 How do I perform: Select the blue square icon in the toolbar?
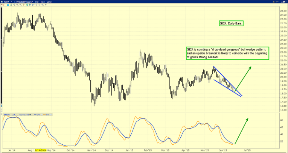point(8,4)
